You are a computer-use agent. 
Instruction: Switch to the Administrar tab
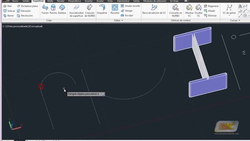123,1
